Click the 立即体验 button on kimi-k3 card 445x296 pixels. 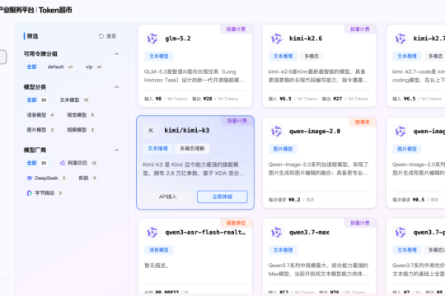pos(222,197)
